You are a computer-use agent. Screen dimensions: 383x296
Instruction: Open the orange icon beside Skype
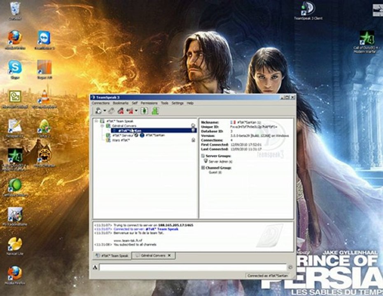(44, 69)
